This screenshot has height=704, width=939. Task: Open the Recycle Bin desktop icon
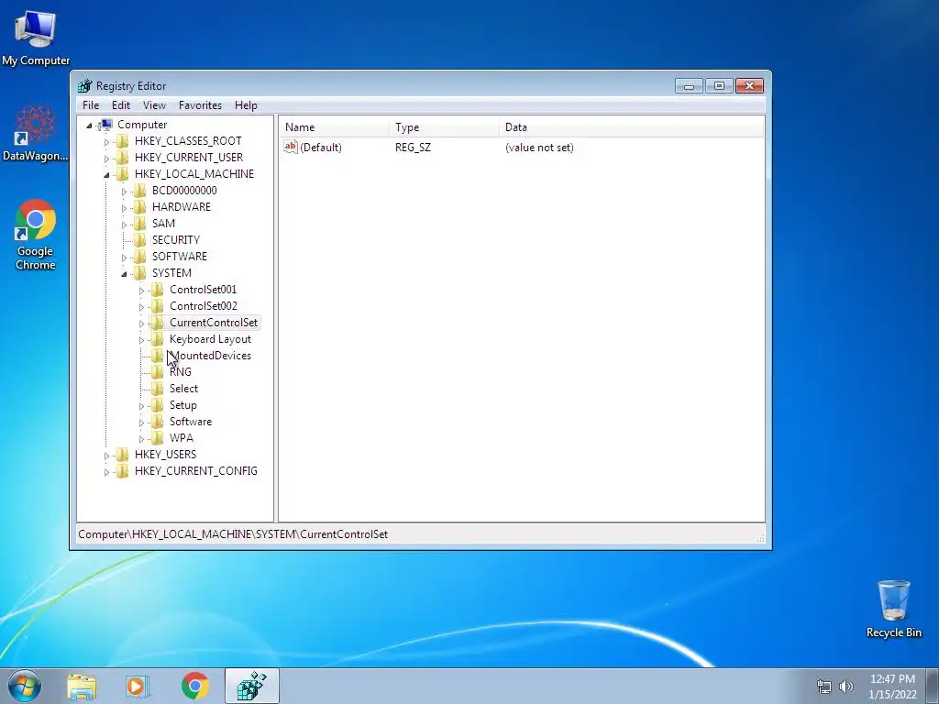(893, 610)
